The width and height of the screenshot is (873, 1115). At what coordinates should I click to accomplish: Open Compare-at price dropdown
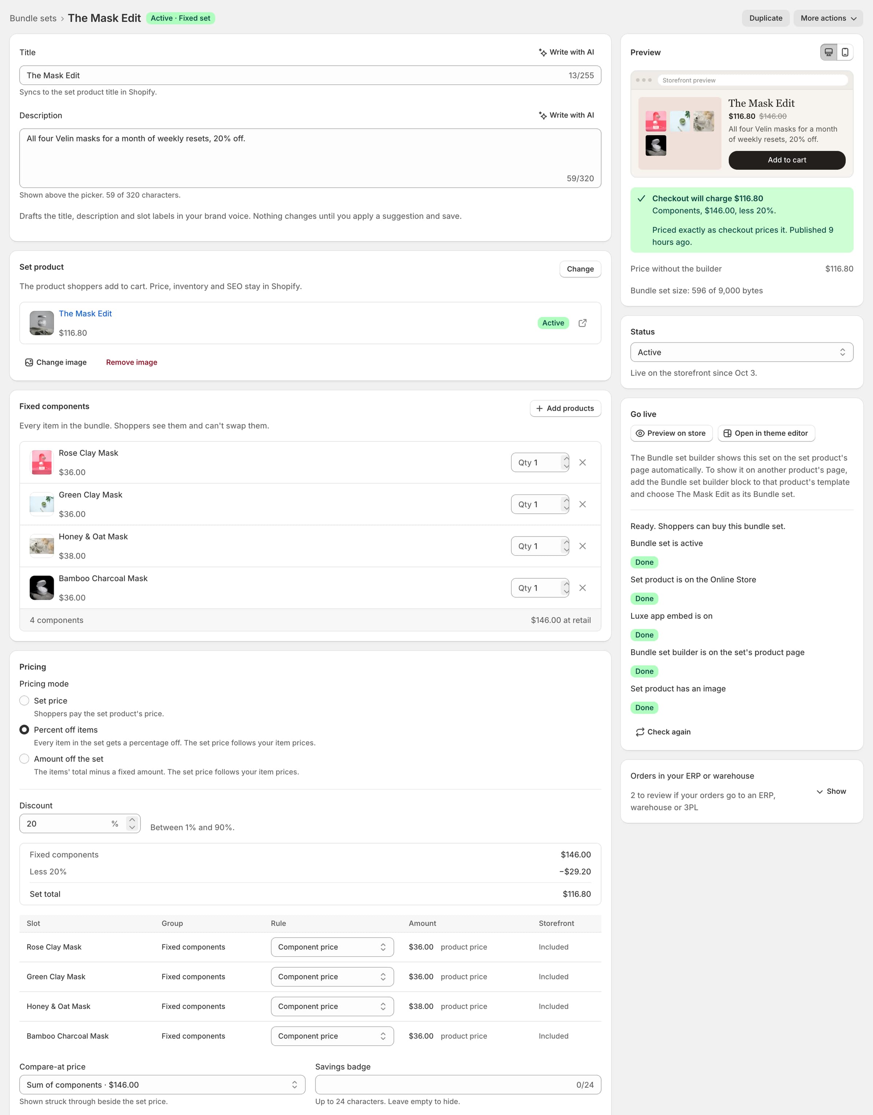(162, 1084)
